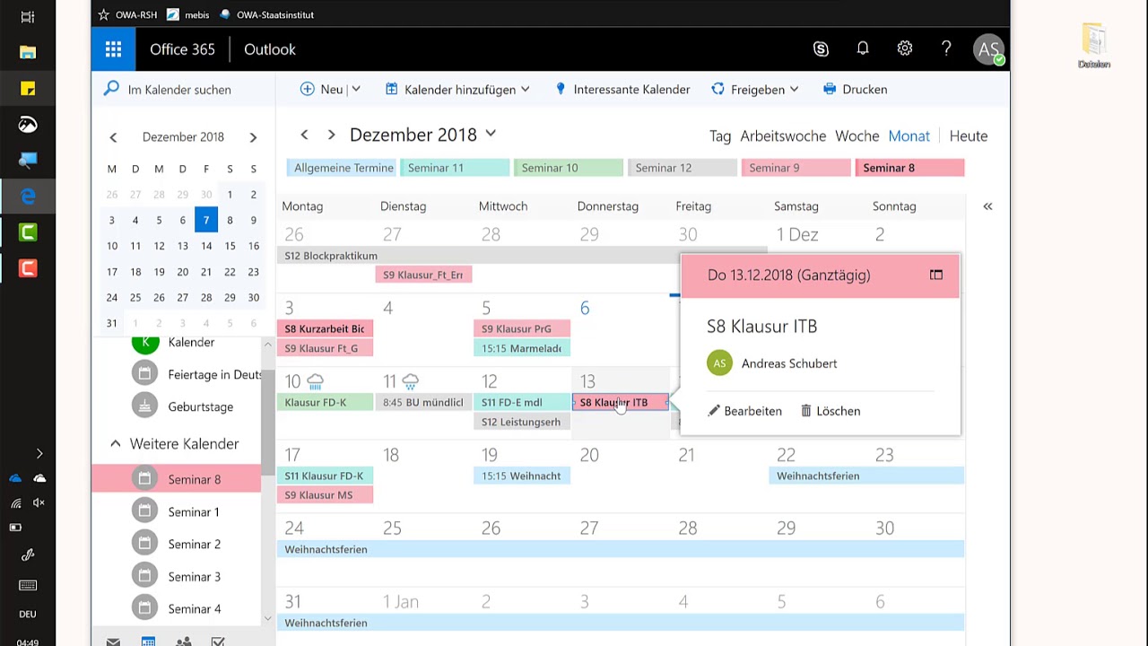The image size is (1148, 646).
Task: Switch to Arbeitswoche view
Action: point(783,135)
